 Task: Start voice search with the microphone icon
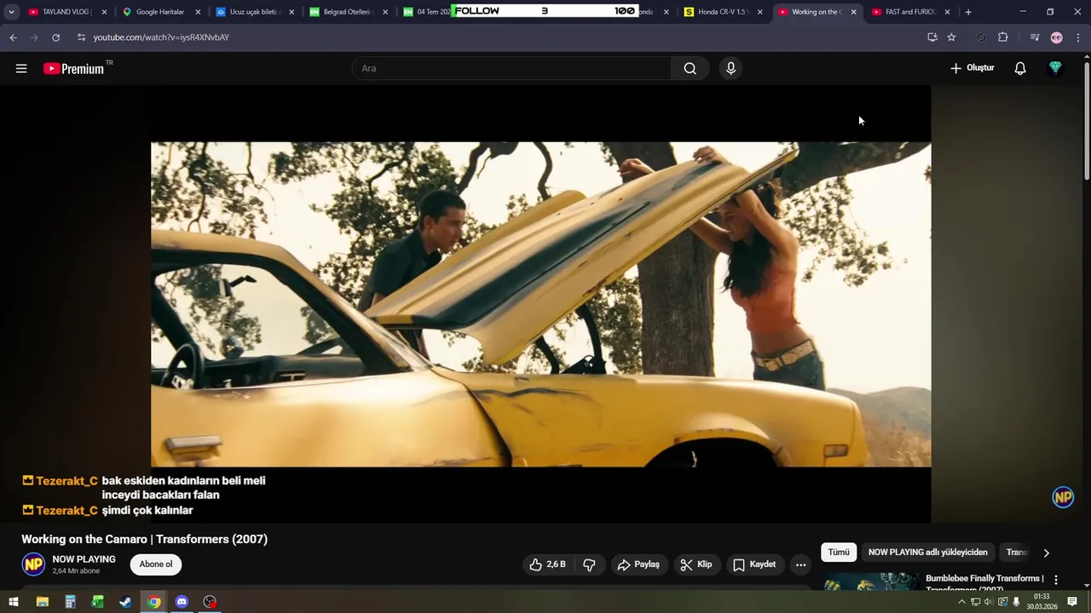730,68
